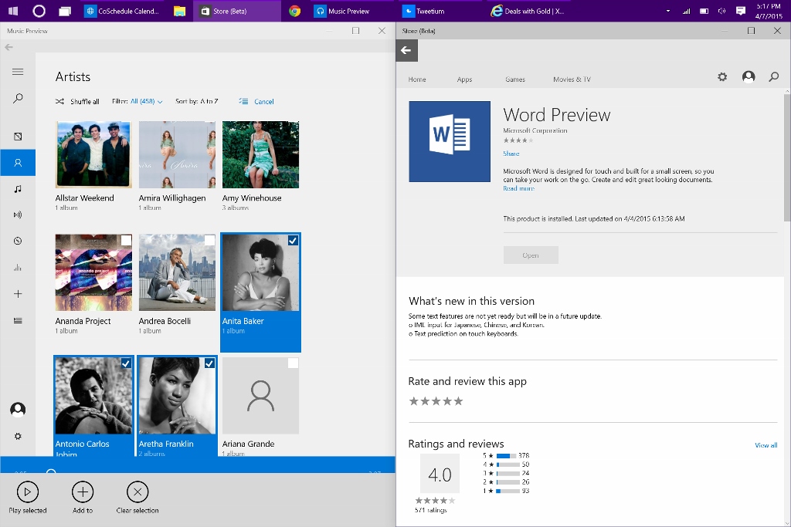
Task: Click Microsoft Corporation publisher text
Action: 535,130
